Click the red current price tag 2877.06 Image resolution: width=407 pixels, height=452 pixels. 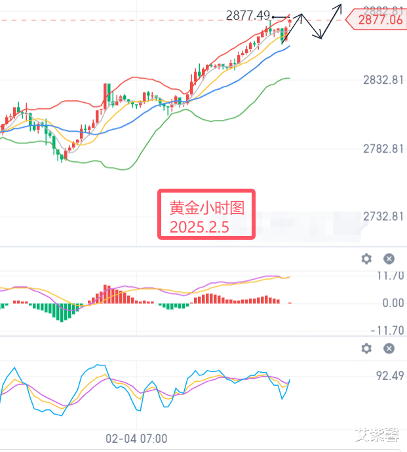378,20
